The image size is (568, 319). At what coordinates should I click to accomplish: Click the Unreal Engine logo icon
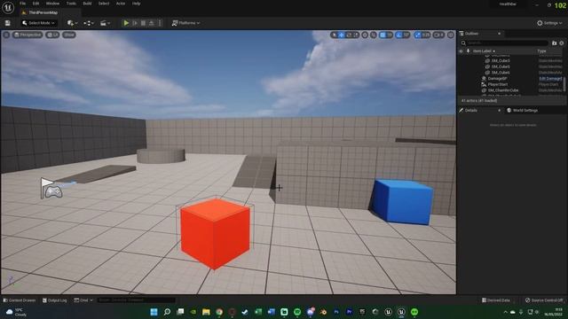(8, 7)
